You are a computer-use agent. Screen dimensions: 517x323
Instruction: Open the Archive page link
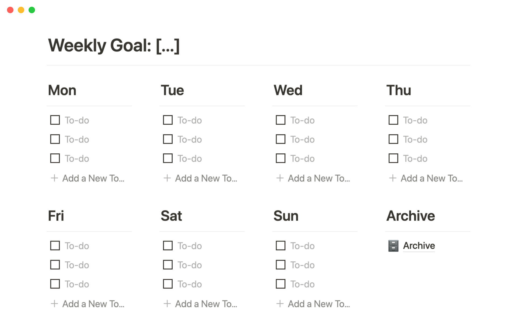419,246
